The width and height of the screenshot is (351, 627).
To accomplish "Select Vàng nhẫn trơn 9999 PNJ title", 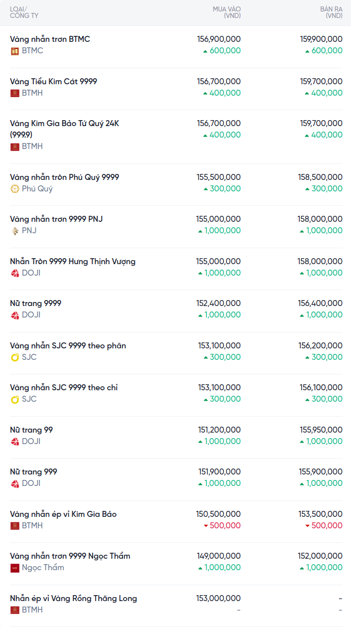I will point(56,219).
